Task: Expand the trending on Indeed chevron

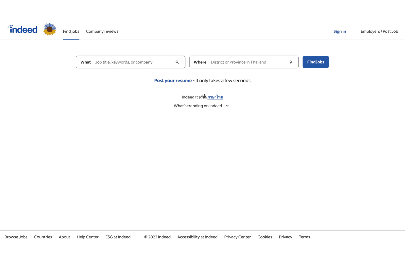Action: tap(227, 106)
